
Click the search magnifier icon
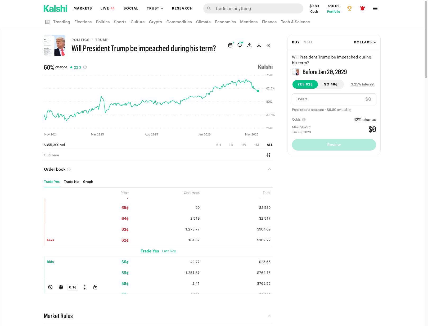pyautogui.click(x=209, y=8)
